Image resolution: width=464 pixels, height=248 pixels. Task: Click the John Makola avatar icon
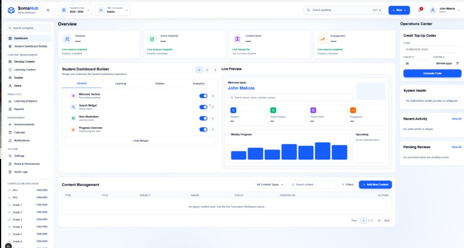coord(433,10)
